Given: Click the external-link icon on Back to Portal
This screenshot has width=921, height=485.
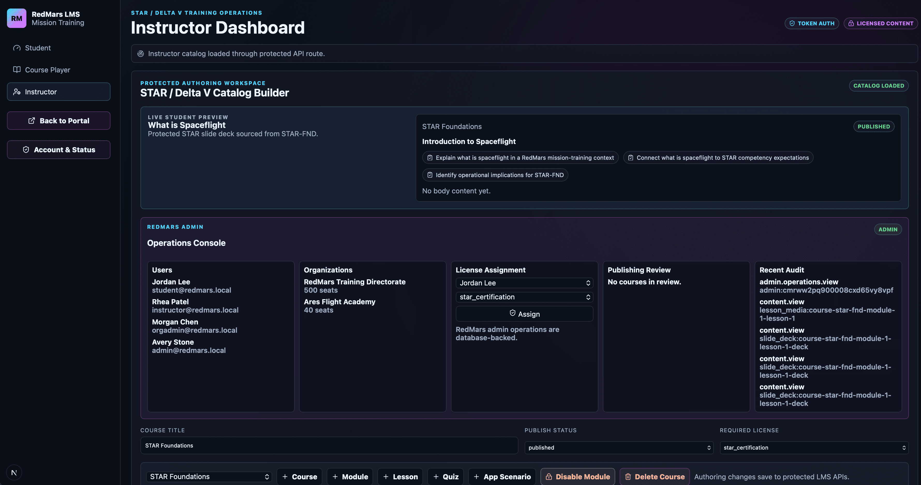Looking at the screenshot, I should click(x=32, y=121).
